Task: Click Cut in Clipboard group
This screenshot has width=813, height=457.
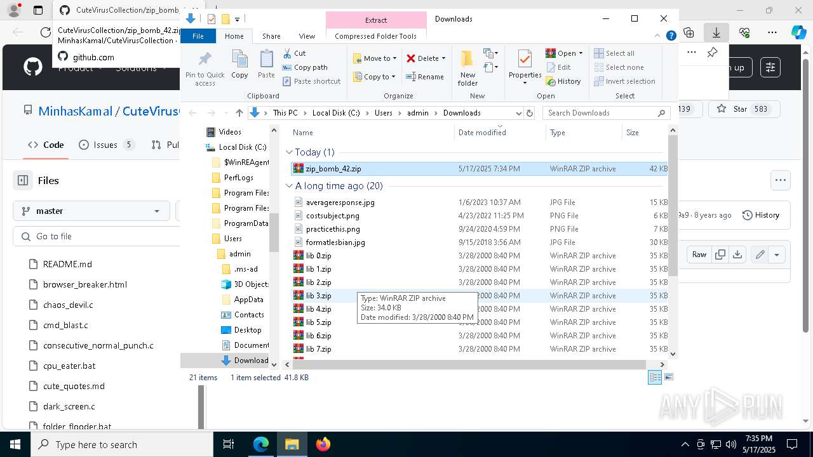Action: tap(294, 53)
